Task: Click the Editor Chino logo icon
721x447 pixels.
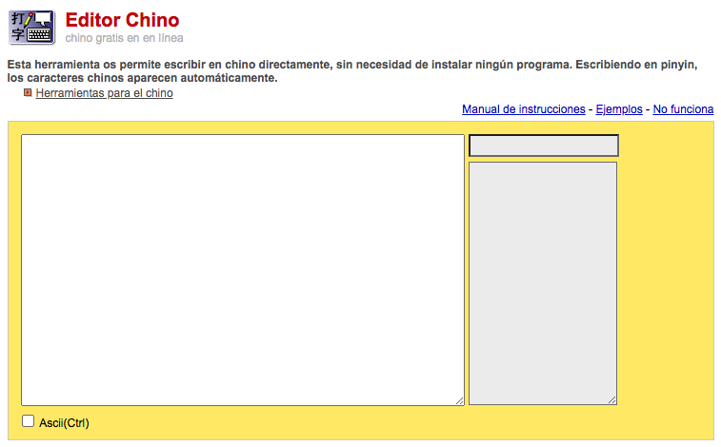Action: pyautogui.click(x=31, y=27)
